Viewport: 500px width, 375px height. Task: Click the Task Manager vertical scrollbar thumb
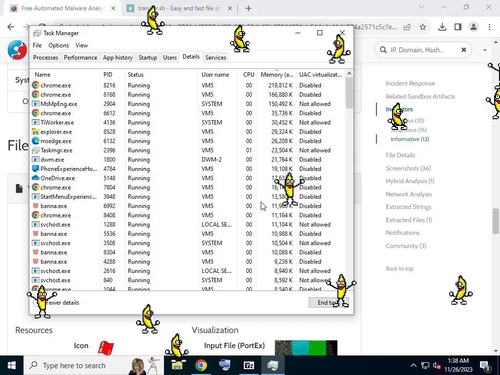(x=349, y=93)
